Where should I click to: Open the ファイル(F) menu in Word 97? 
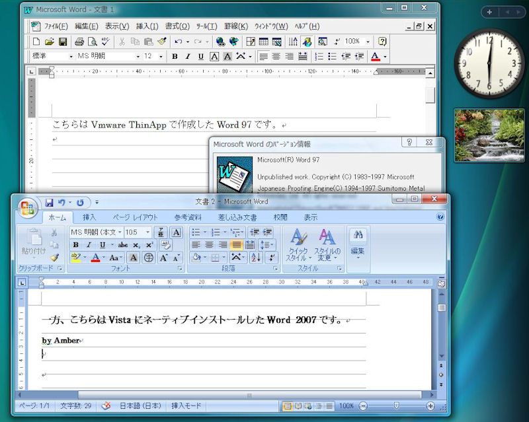pyautogui.click(x=56, y=26)
